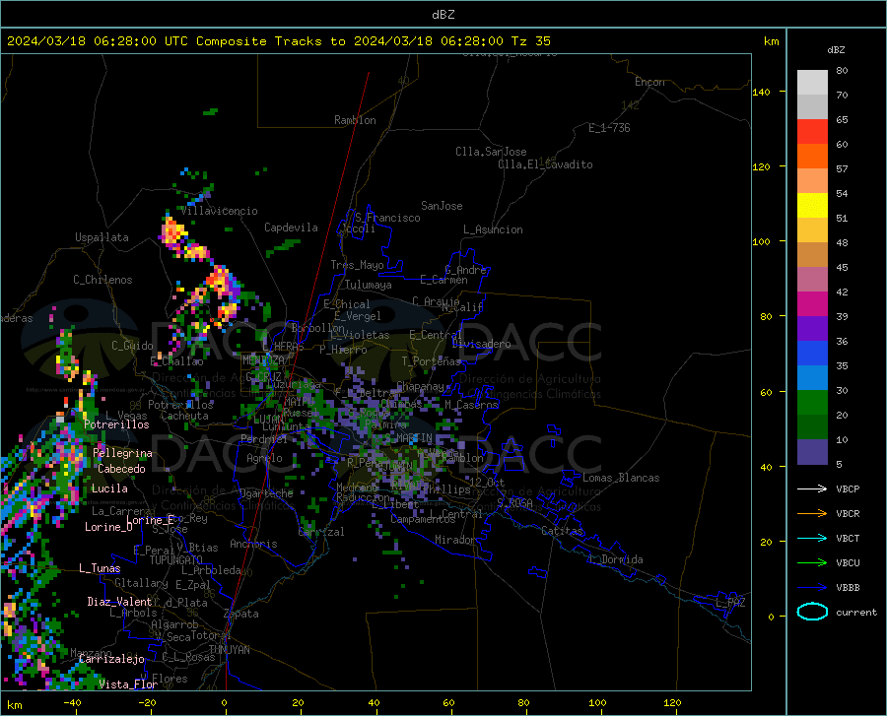
Task: Click the 'TUNUYAN' map label
Action: pyautogui.click(x=229, y=650)
